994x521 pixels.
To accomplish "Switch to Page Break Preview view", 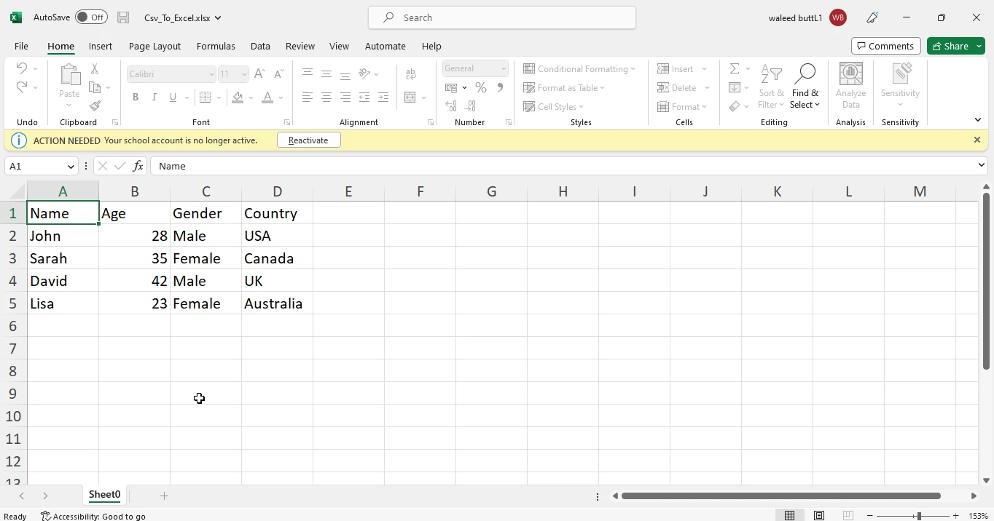I will tap(848, 516).
